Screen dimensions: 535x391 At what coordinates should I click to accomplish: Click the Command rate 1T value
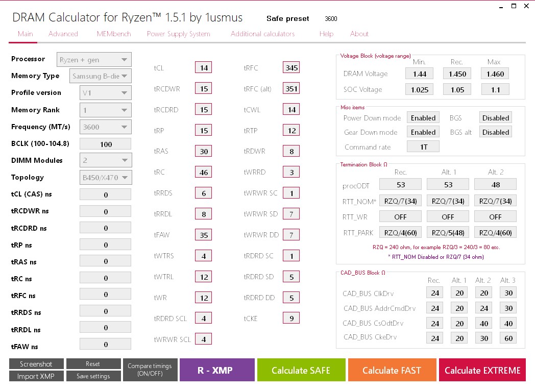(423, 146)
